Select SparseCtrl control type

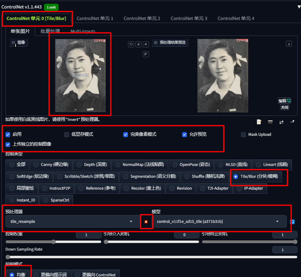tap(56, 200)
